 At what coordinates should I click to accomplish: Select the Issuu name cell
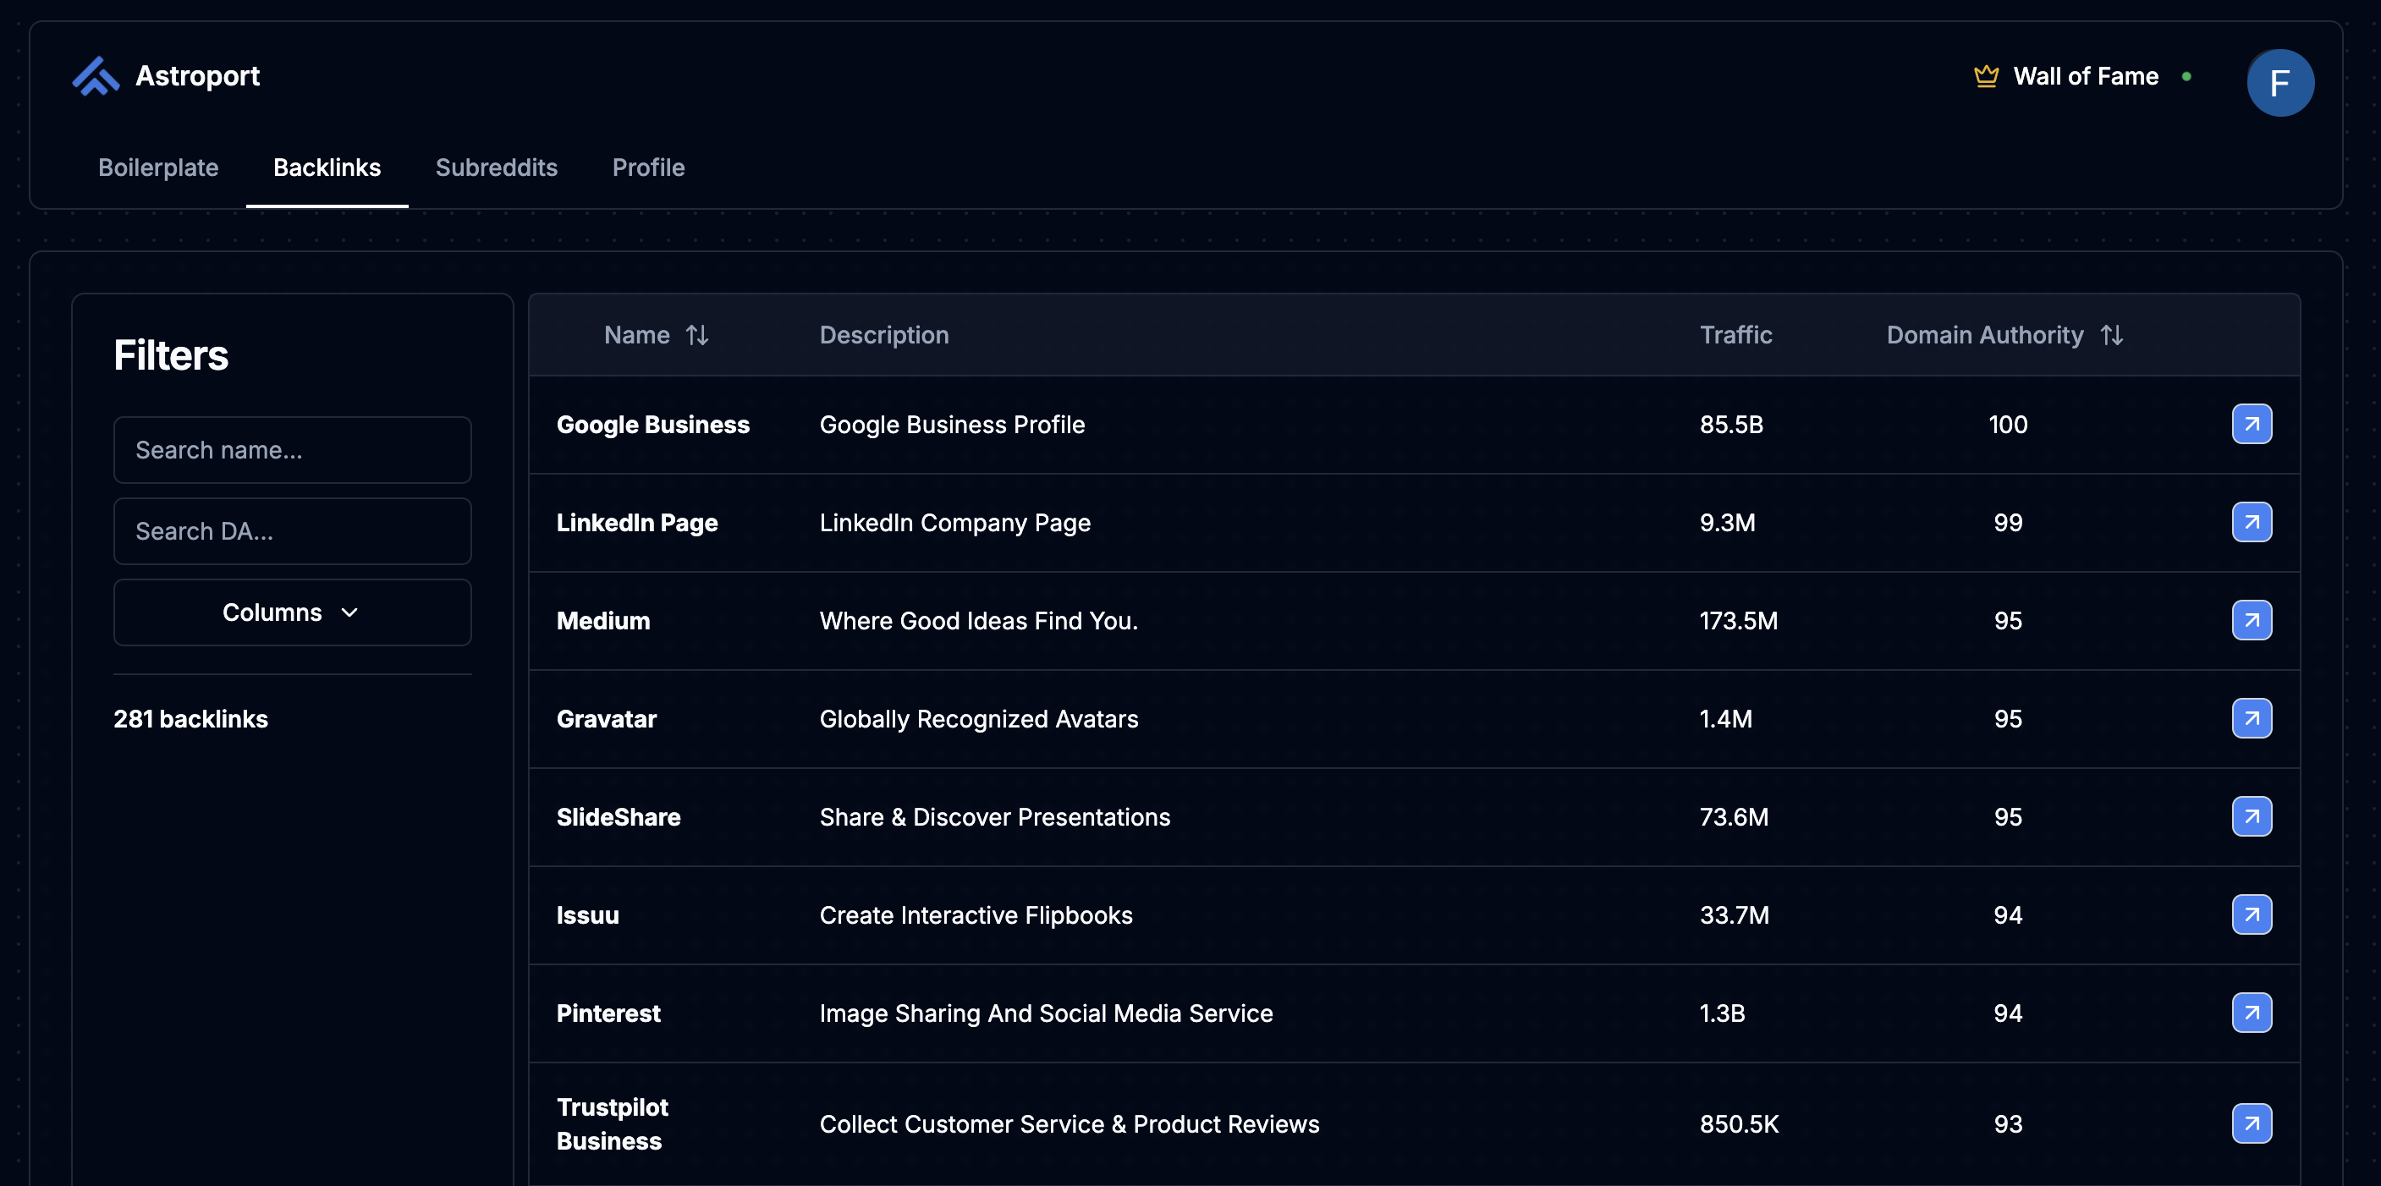pyautogui.click(x=587, y=914)
